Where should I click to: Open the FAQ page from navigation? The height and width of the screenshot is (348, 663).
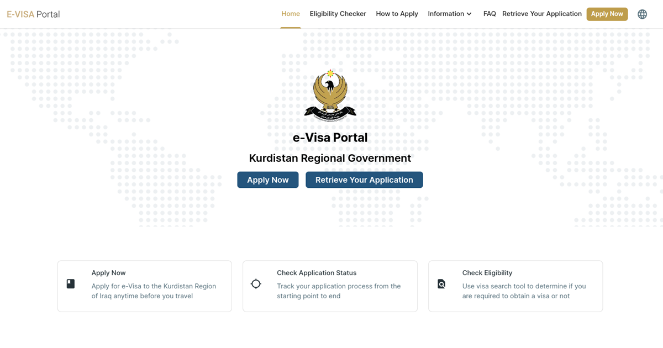490,14
